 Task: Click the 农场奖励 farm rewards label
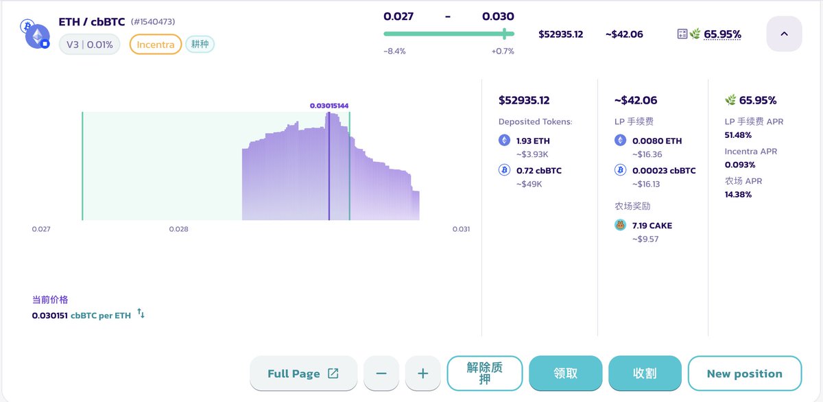point(632,206)
